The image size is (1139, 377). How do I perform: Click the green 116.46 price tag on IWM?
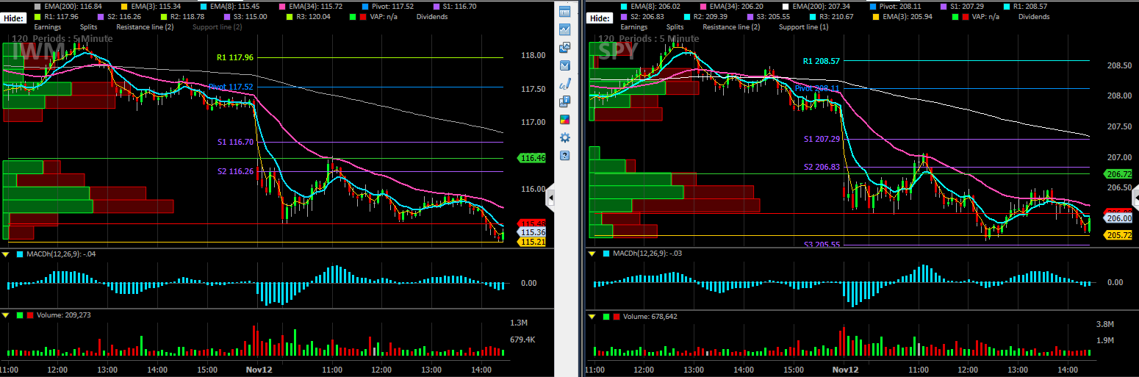(x=531, y=158)
